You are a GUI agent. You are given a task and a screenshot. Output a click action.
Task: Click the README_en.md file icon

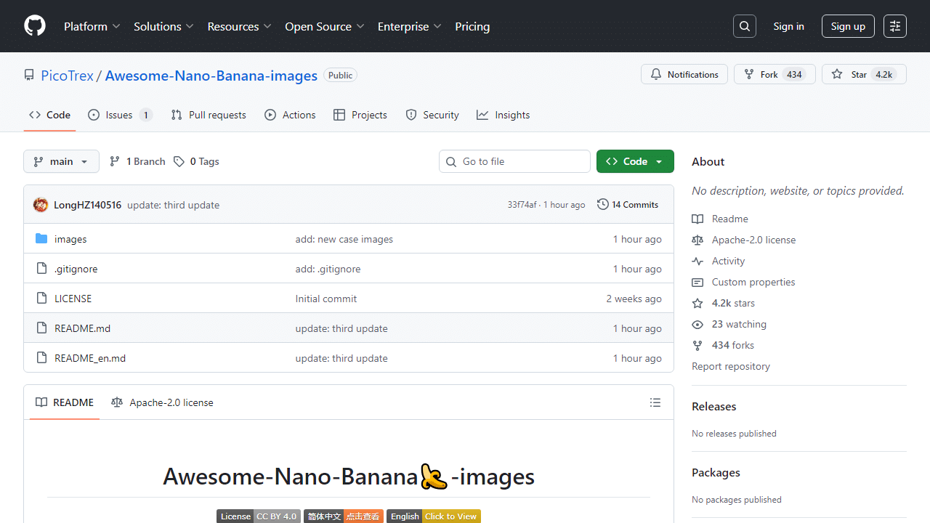coord(41,358)
